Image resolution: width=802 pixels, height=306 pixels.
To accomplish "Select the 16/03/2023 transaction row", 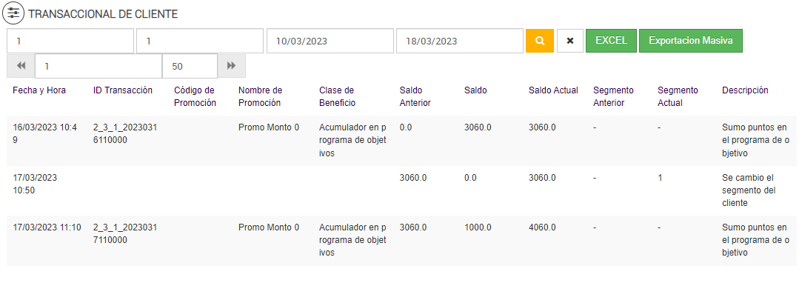I will [x=400, y=141].
